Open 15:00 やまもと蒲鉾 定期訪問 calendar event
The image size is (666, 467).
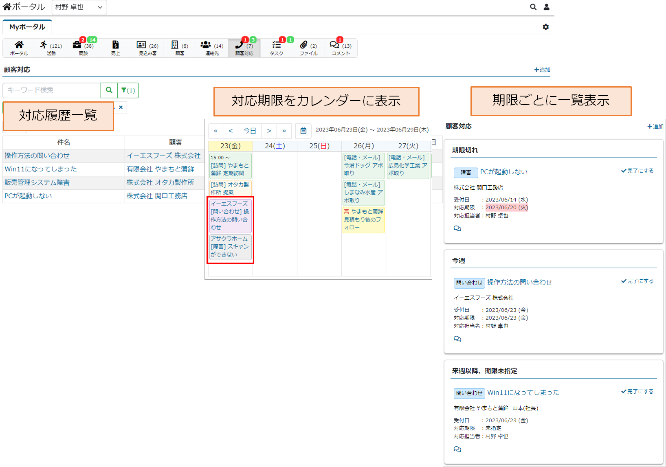point(231,165)
